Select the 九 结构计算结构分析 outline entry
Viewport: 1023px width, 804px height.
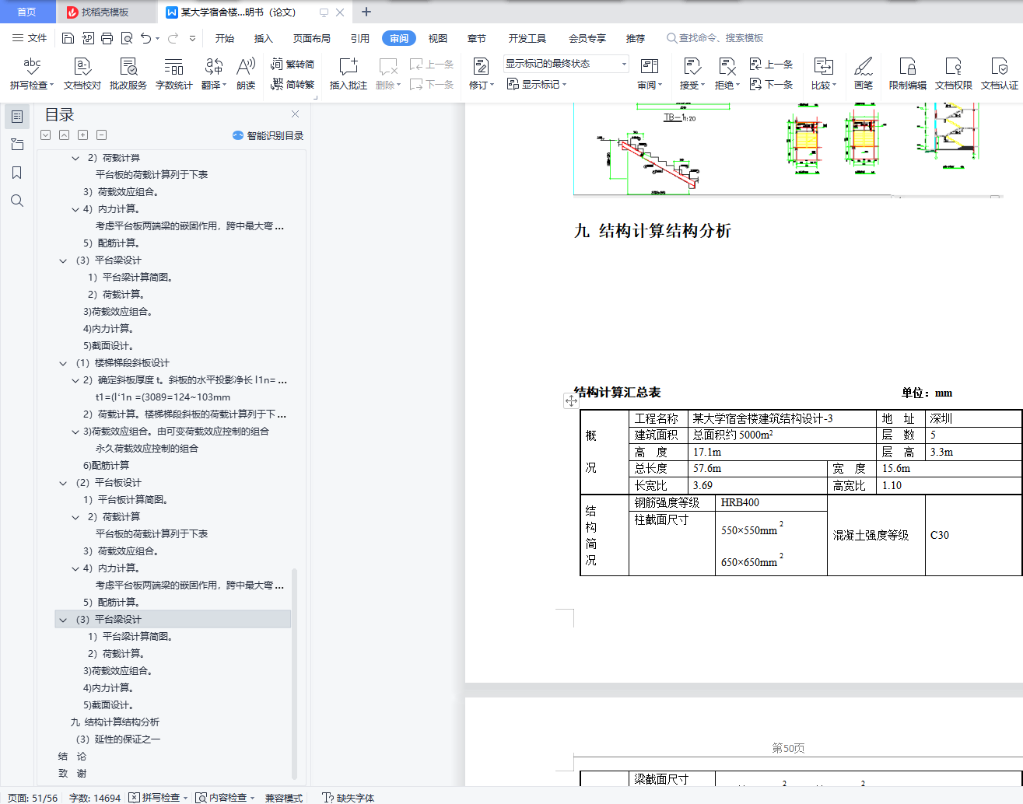tap(115, 722)
